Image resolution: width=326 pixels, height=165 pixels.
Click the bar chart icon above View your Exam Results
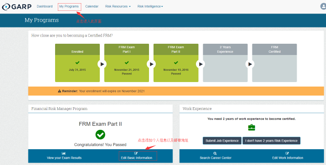(x=64, y=153)
